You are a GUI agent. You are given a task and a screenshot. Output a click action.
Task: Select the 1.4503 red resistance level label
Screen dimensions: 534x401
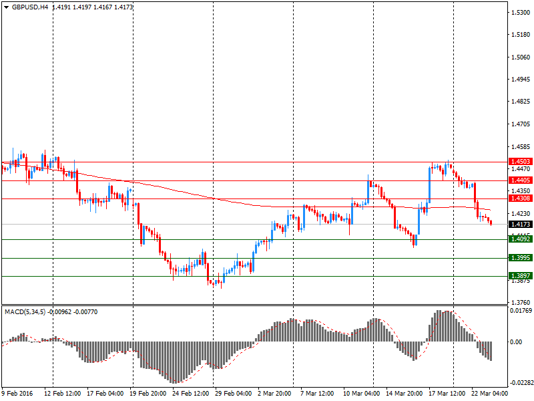(x=521, y=162)
